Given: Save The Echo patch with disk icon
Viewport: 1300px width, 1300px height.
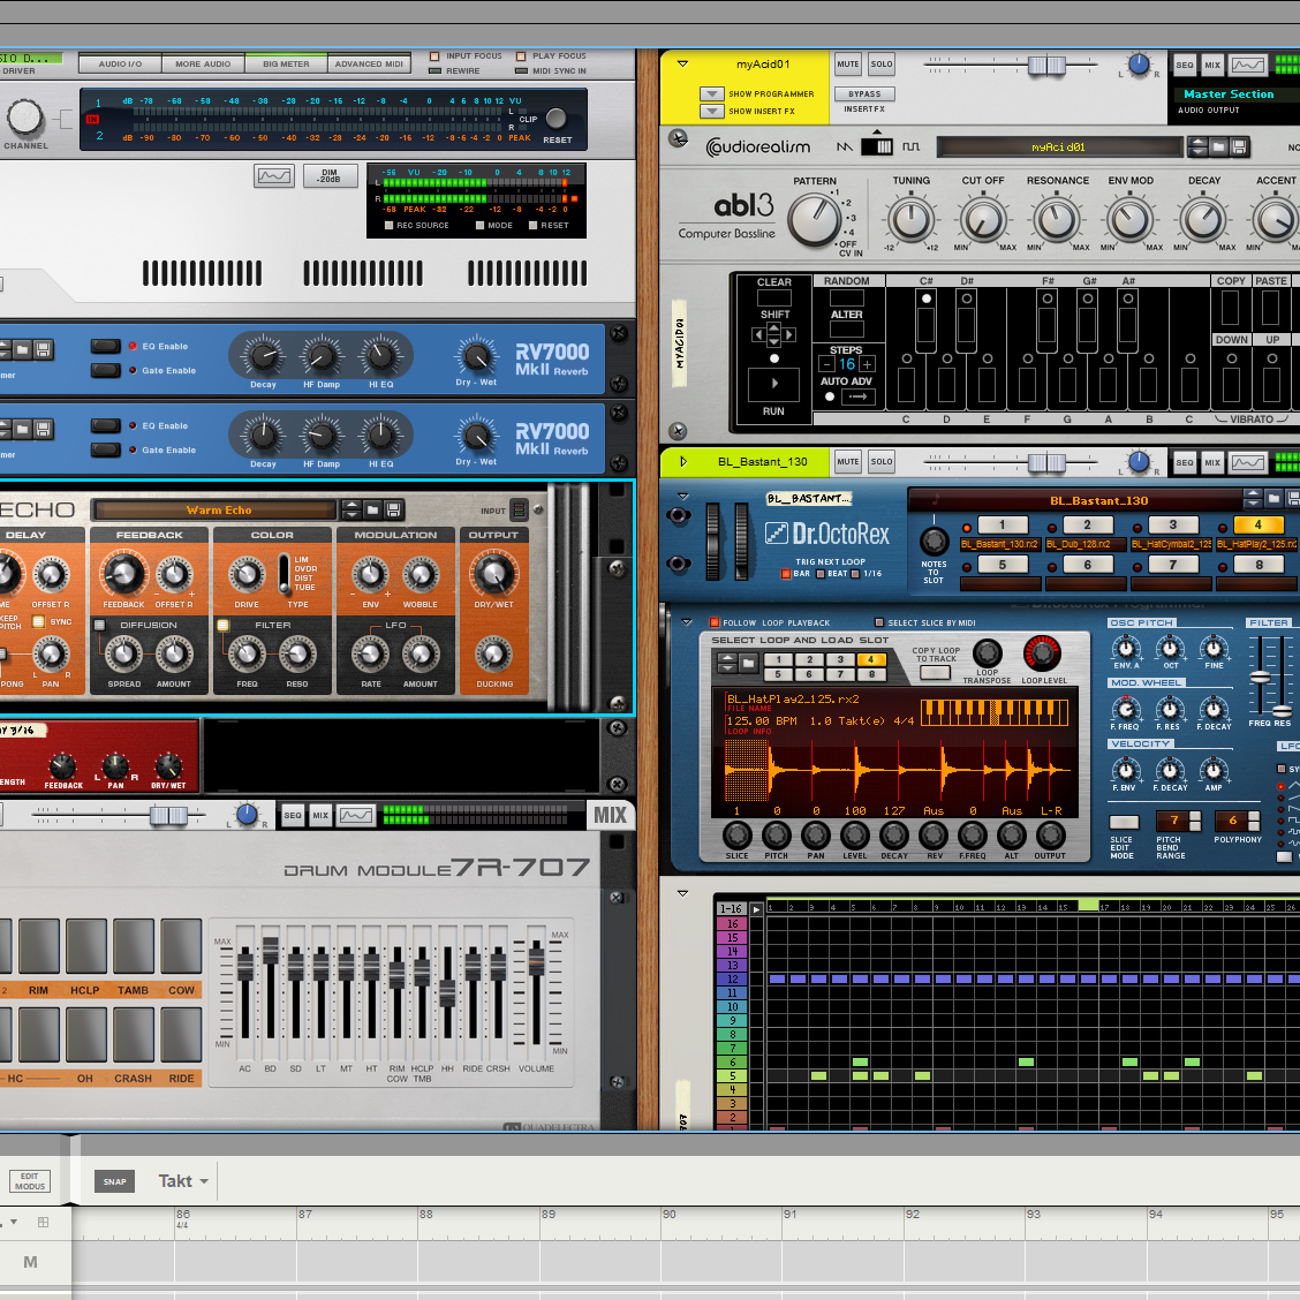Looking at the screenshot, I should pos(393,510).
